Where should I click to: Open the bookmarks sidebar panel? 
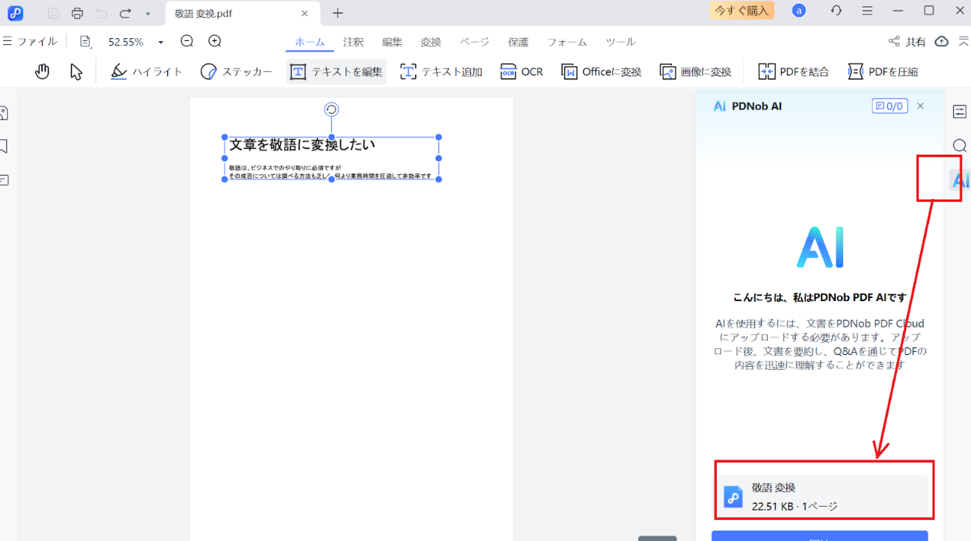click(x=3, y=145)
